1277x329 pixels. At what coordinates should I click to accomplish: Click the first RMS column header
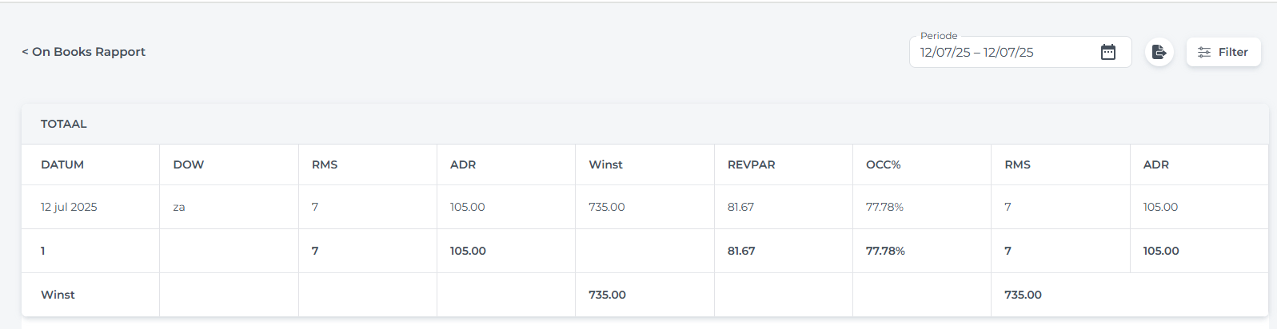point(325,164)
